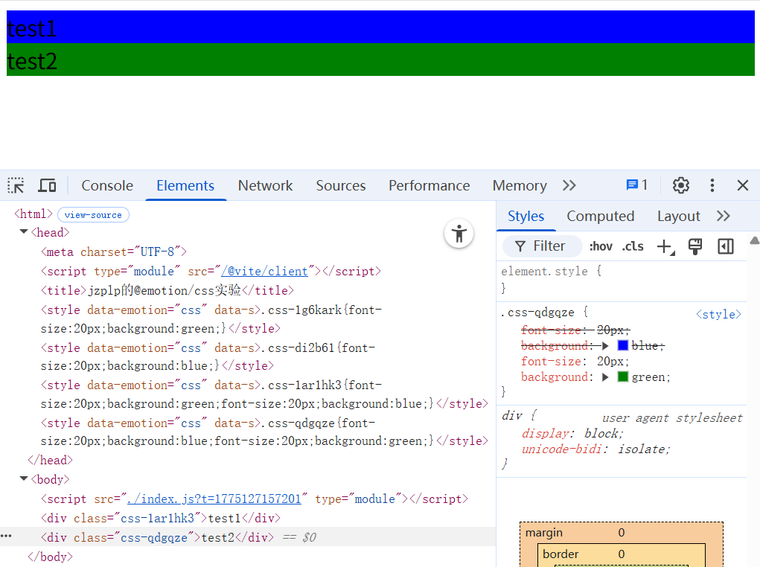The width and height of the screenshot is (760, 567).
Task: Collapse the head element node
Action: (24, 232)
